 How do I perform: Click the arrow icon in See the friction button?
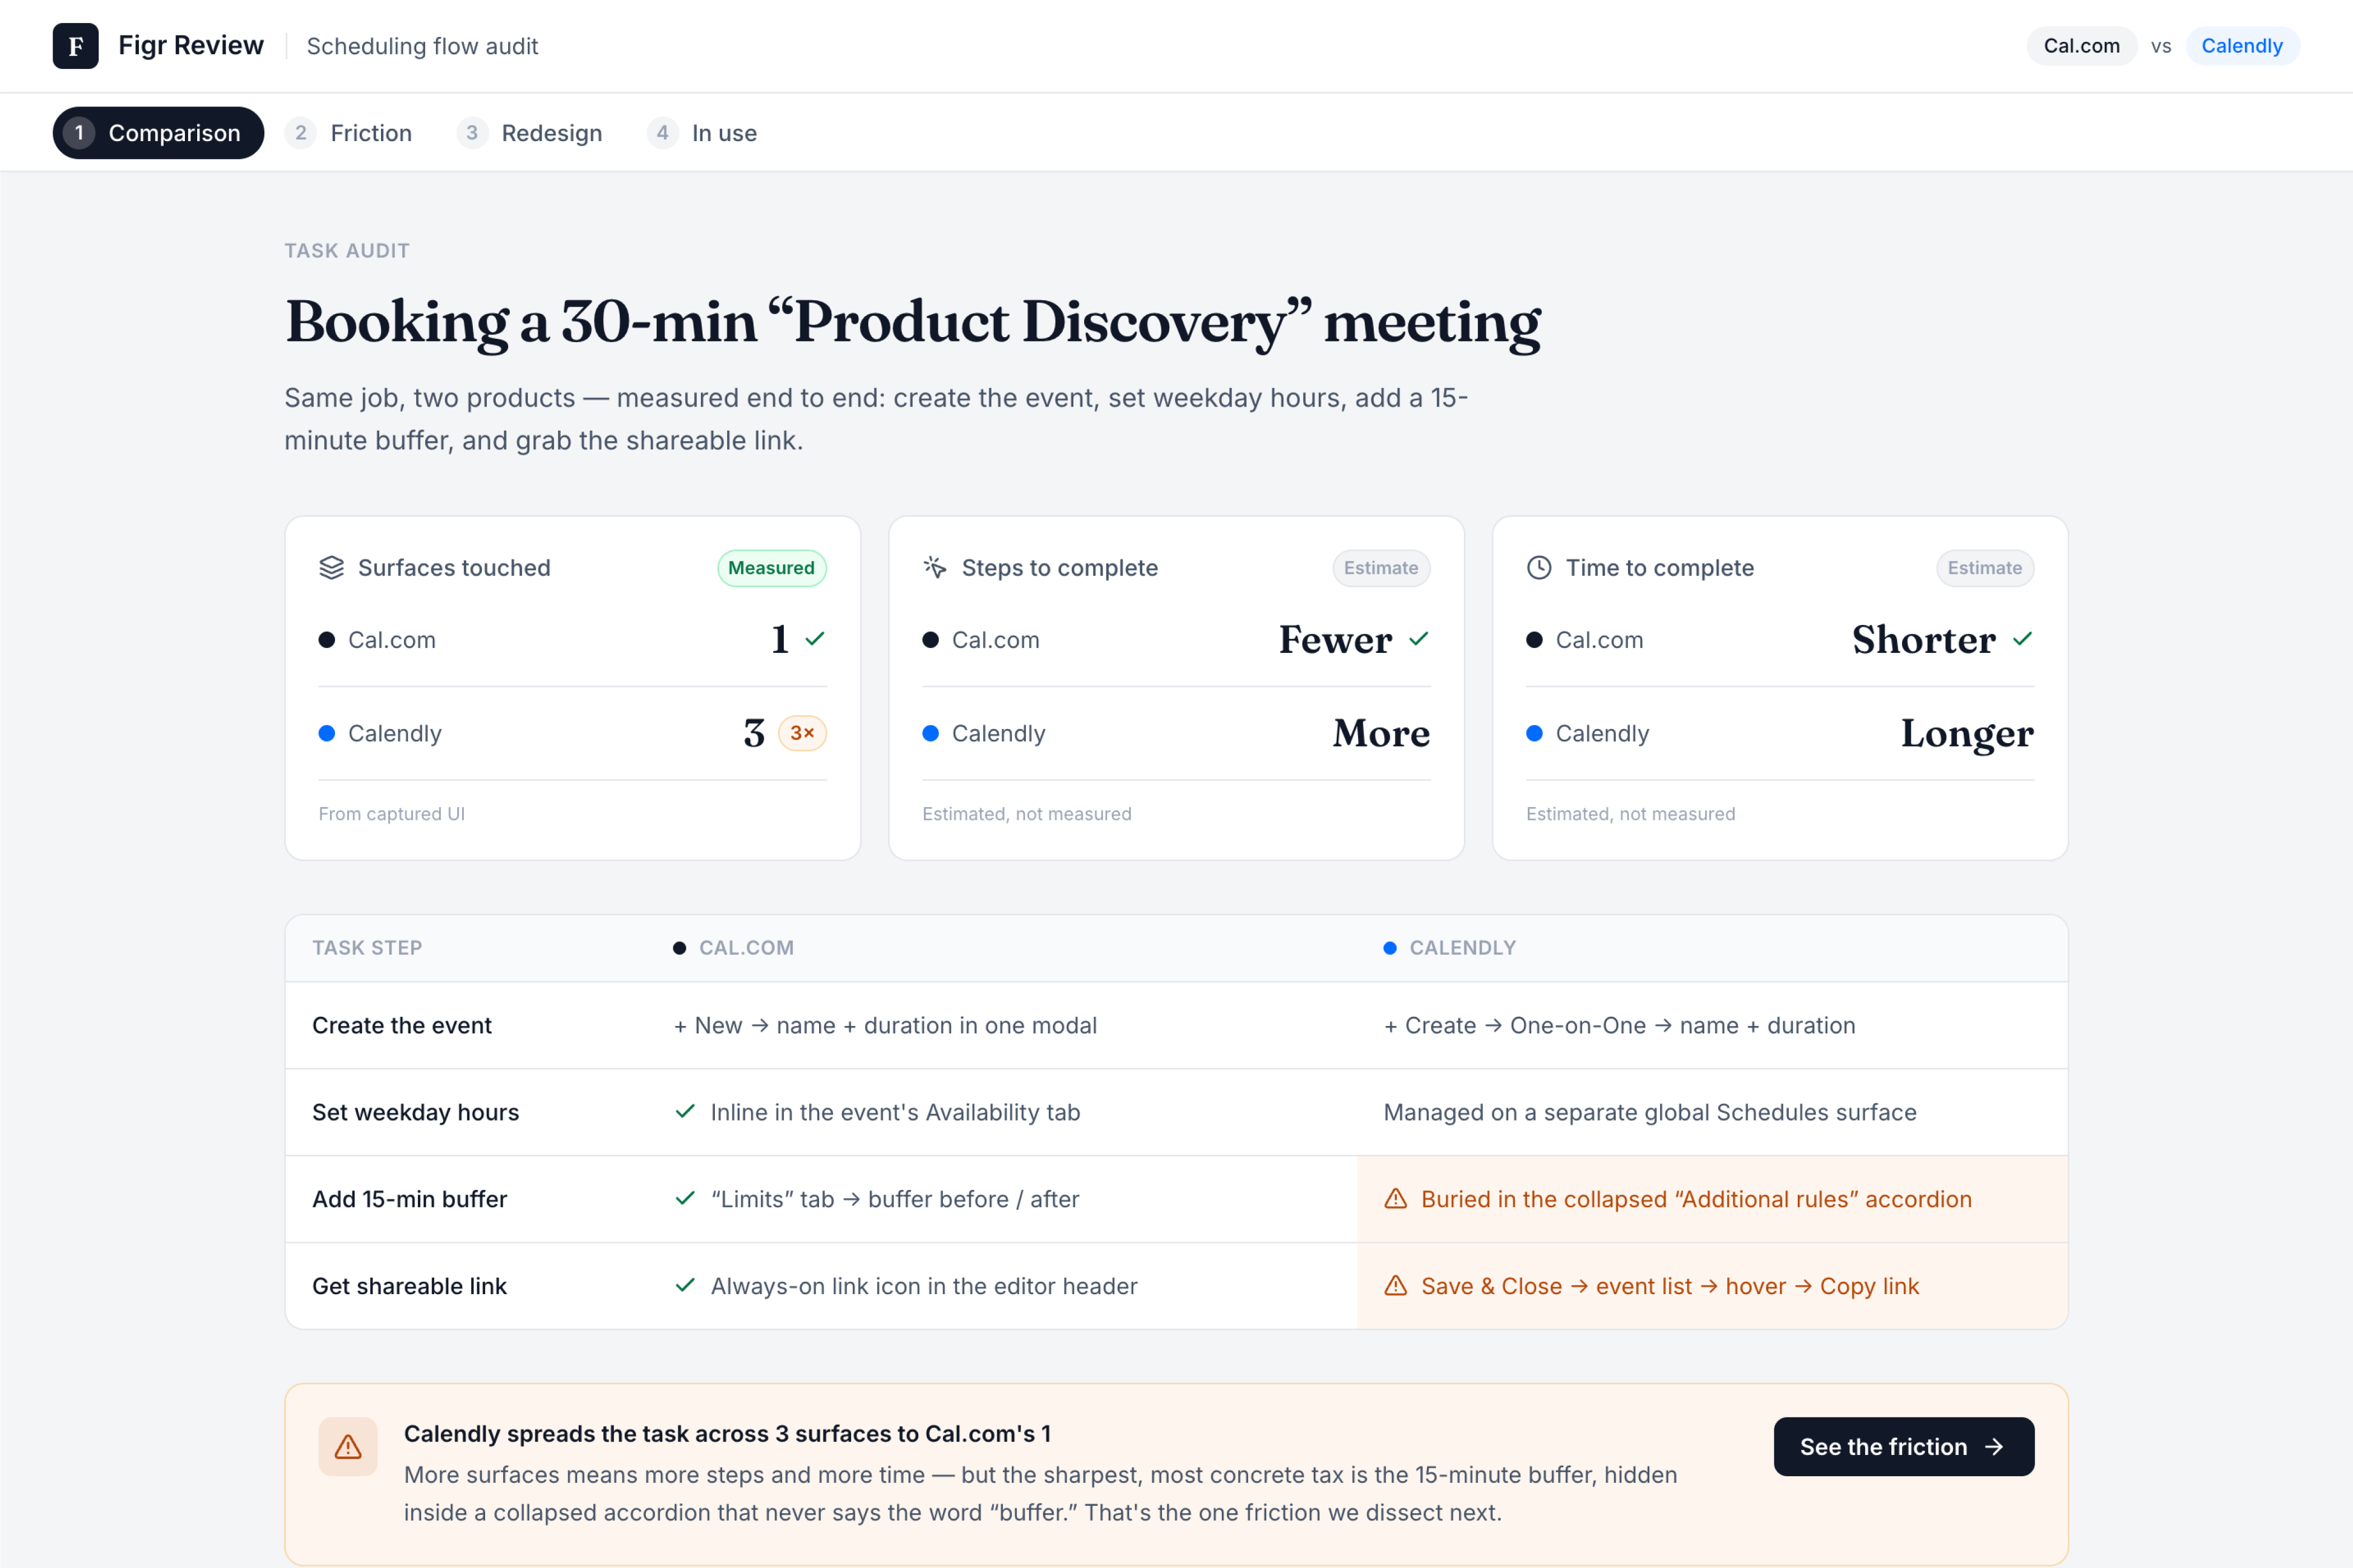pos(1994,1447)
